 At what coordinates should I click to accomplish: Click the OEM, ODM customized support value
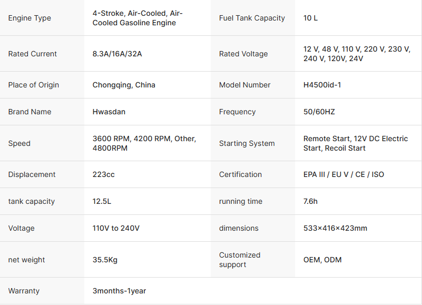coord(322,260)
